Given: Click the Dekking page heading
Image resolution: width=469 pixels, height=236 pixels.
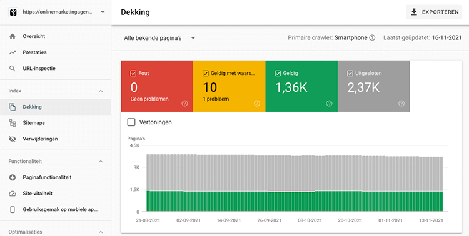Looking at the screenshot, I should click(x=135, y=12).
